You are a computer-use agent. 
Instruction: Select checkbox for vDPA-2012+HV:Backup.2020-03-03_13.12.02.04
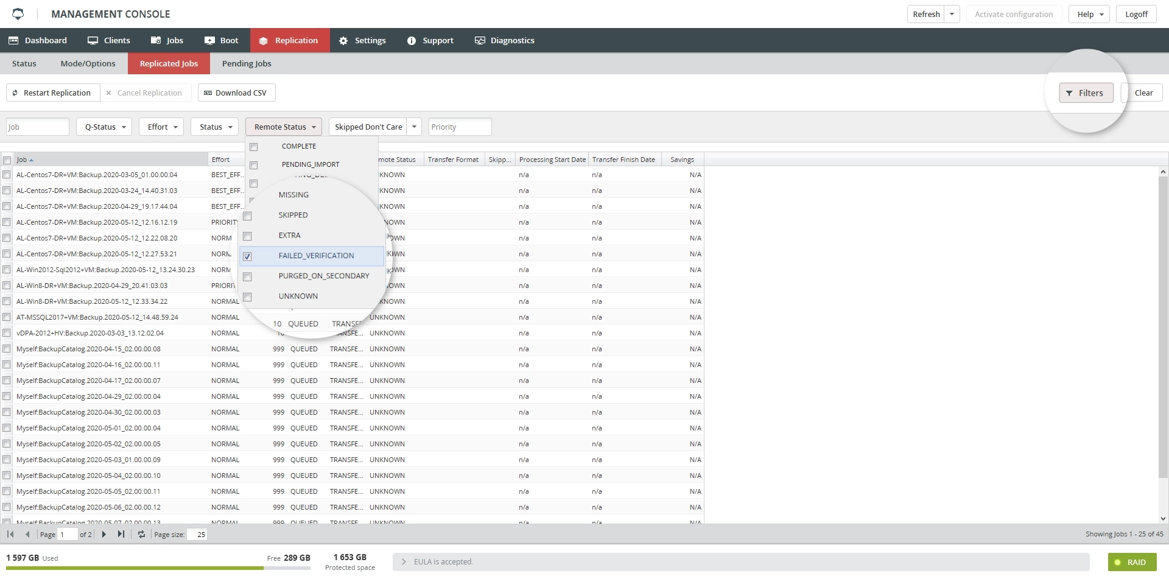click(7, 332)
